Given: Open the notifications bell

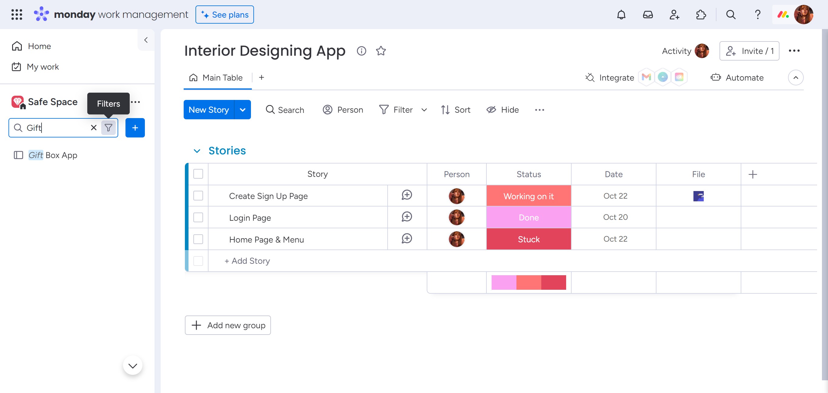Looking at the screenshot, I should (x=621, y=15).
